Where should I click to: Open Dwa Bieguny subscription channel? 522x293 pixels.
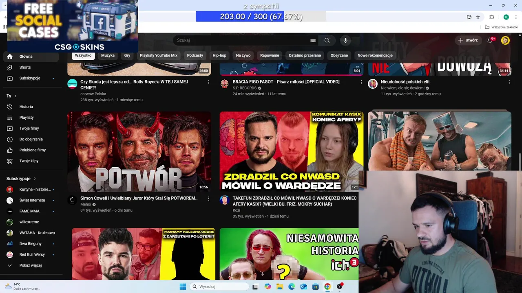[x=31, y=244]
